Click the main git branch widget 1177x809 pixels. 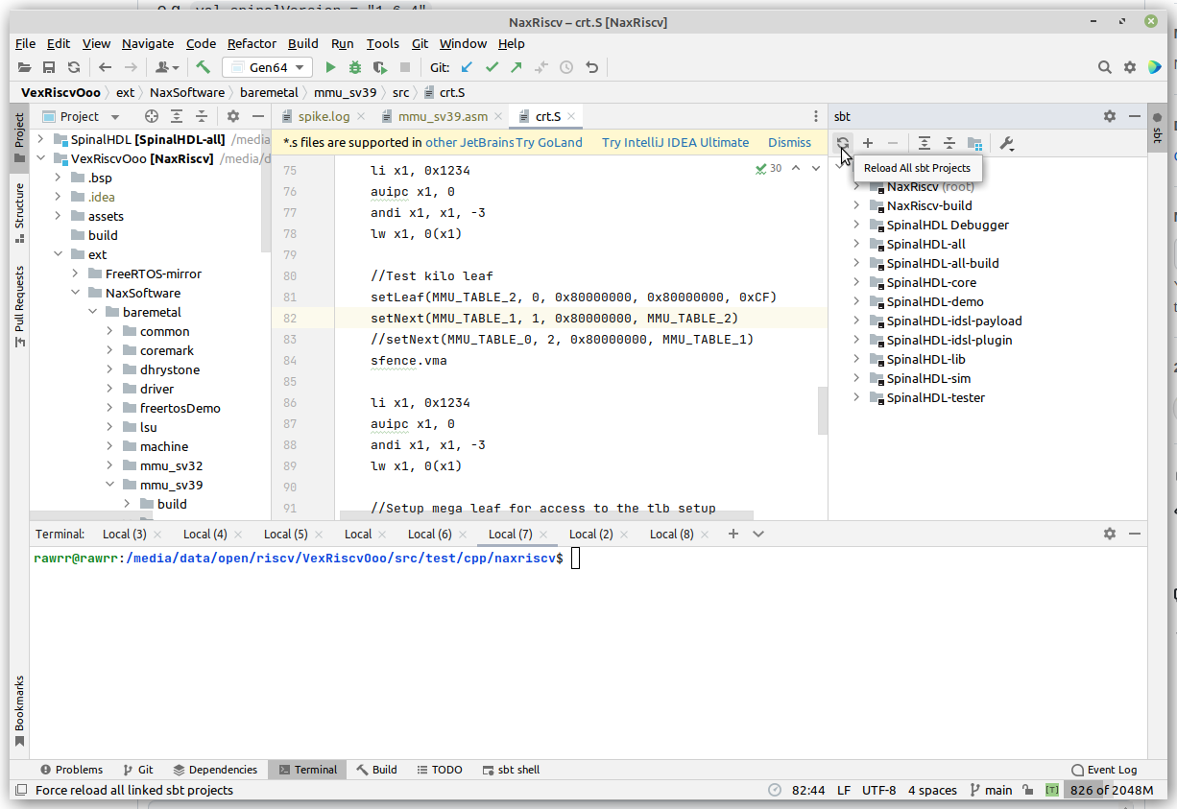[991, 791]
